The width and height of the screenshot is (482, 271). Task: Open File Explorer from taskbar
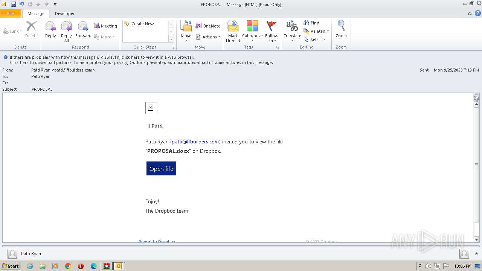point(43,266)
